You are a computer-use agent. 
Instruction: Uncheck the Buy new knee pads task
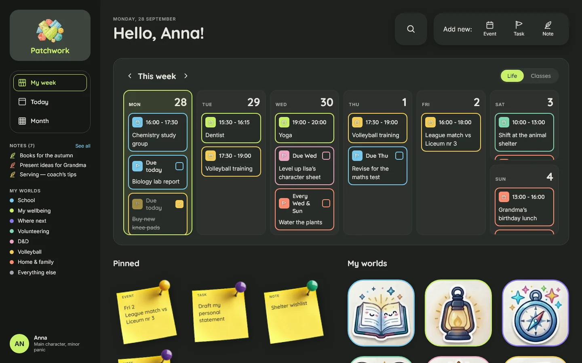(x=179, y=204)
